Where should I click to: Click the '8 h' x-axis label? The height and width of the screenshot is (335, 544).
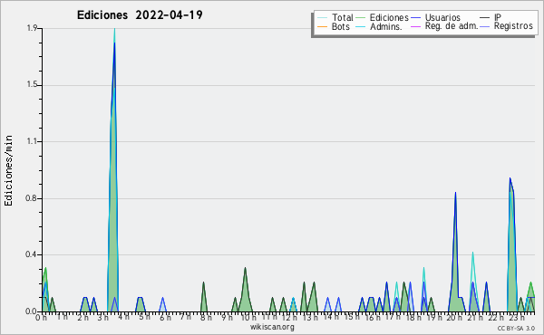(206, 318)
